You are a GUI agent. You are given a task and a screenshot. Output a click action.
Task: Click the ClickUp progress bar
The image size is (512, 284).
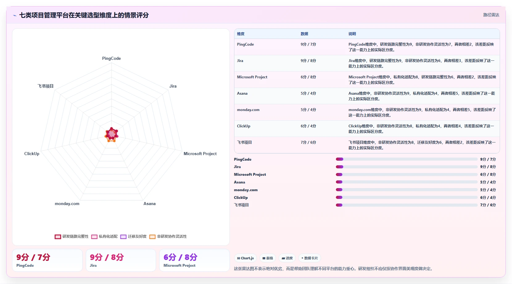click(x=407, y=197)
